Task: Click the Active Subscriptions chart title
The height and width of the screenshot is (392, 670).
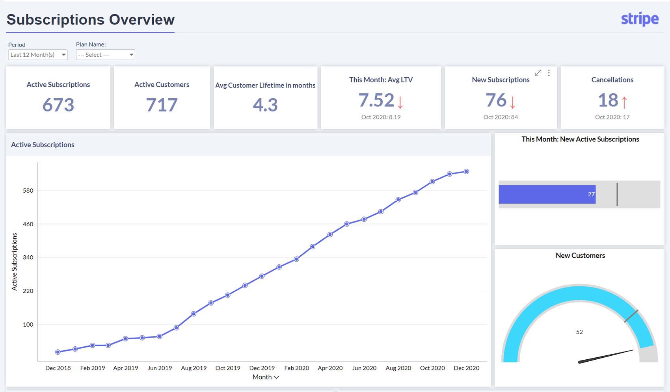Action: 43,145
